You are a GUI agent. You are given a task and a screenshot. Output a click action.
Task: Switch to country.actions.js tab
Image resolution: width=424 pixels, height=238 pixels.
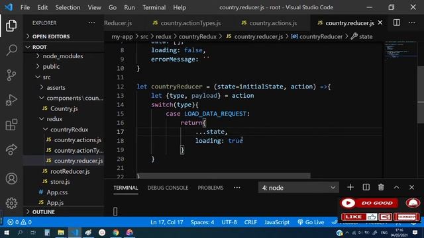point(270,23)
